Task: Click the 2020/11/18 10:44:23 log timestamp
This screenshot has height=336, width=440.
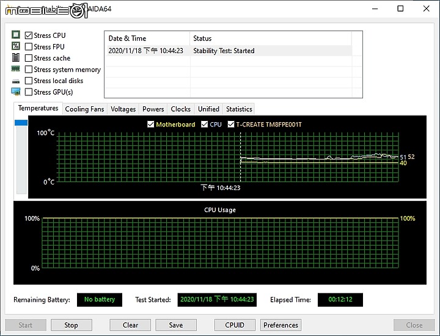Action: (x=145, y=51)
